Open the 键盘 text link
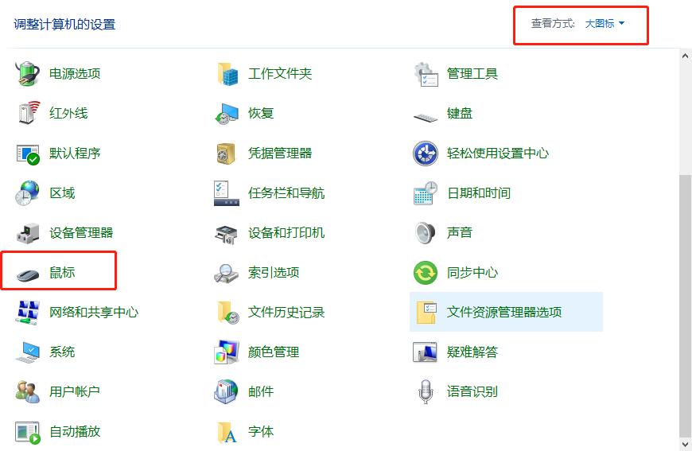The height and width of the screenshot is (451, 692). pyautogui.click(x=460, y=114)
